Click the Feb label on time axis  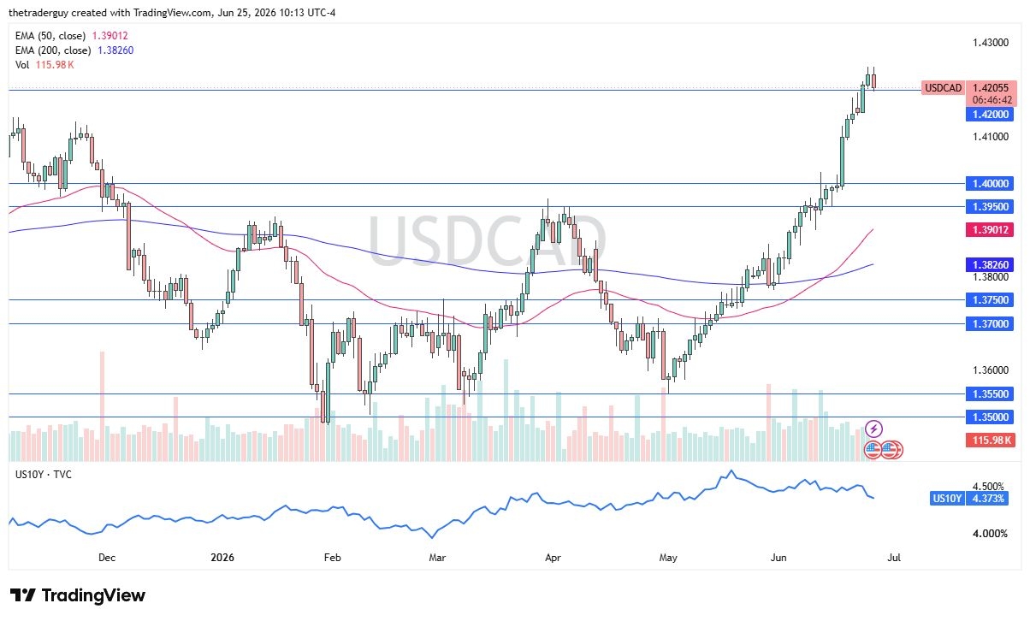332,558
